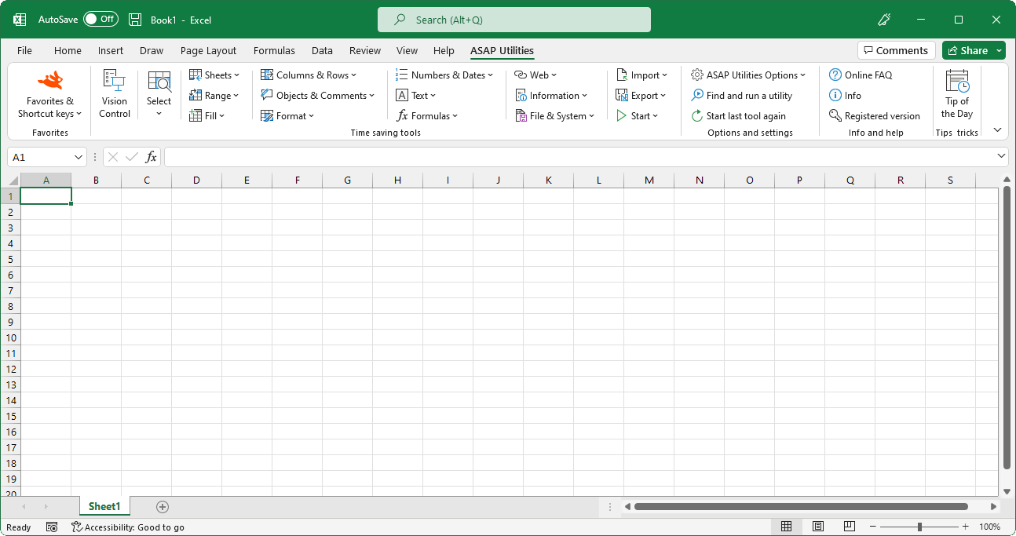
Task: Open the Comments pane
Action: 896,49
